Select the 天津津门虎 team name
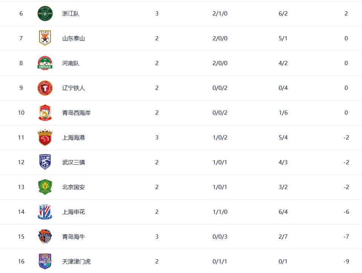This screenshot has height=273, width=362. (77, 261)
